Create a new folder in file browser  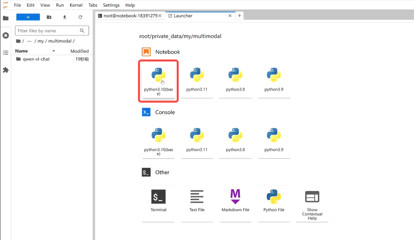coord(49,17)
